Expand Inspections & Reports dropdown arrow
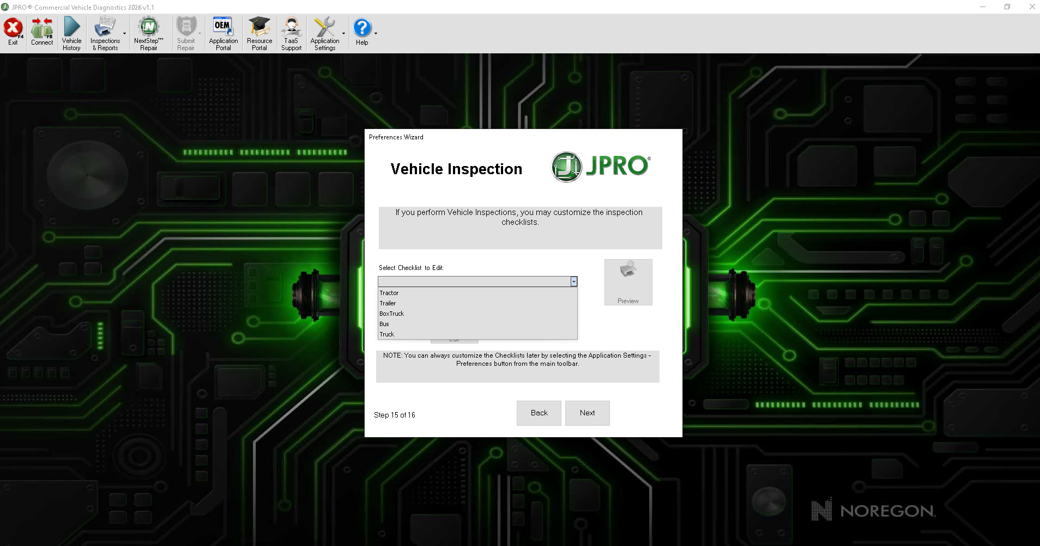 125,34
